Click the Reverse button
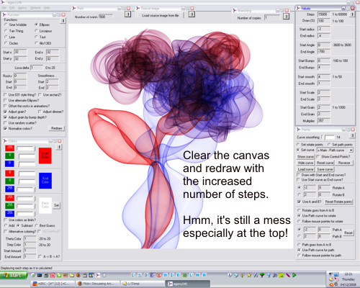The height and width of the screenshot is (288, 360). coord(344,163)
